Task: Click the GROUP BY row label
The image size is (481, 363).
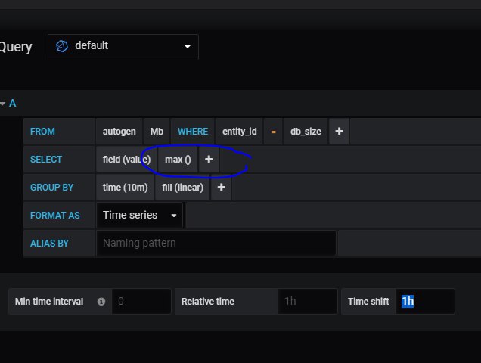Action: tap(52, 188)
